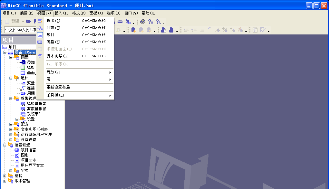Open 变量 tags item in tree

pyautogui.click(x=30, y=83)
